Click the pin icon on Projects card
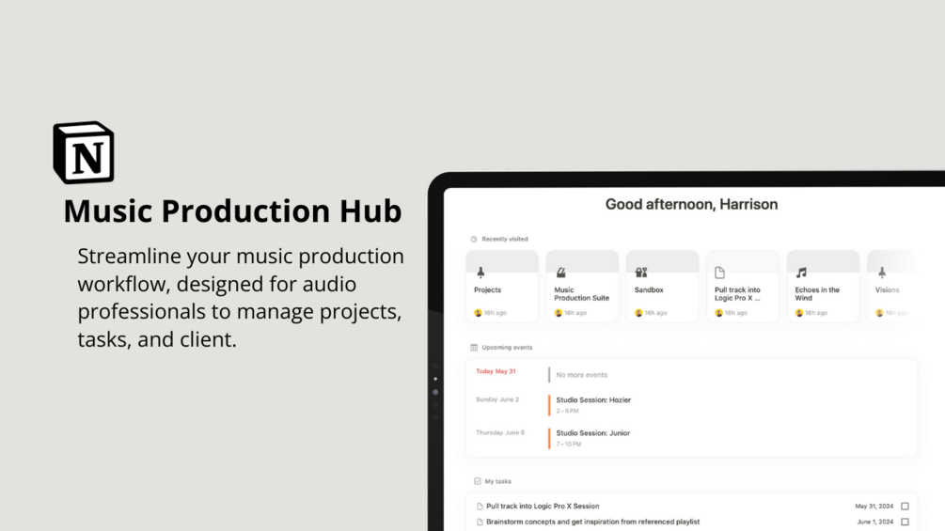The height and width of the screenshot is (531, 945). tap(480, 273)
